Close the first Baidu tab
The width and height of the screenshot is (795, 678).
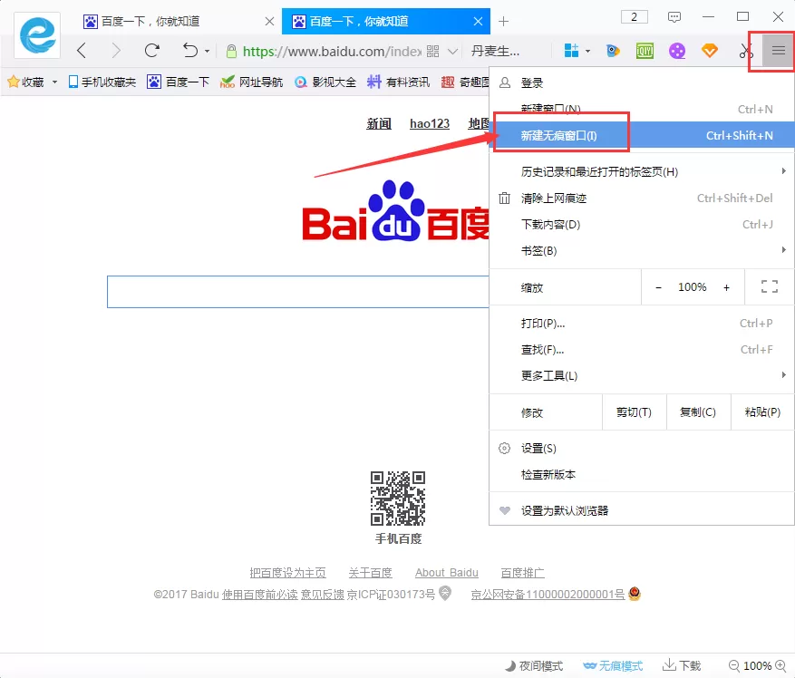[270, 21]
